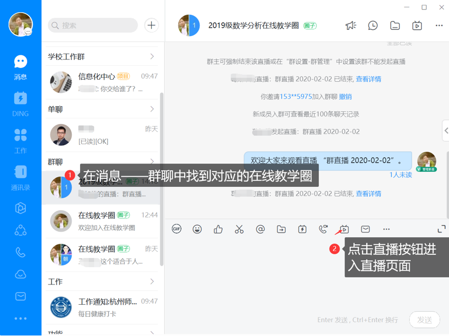Click the last 查看详情 link
Screen dimensions: 449x336
pos(368,194)
